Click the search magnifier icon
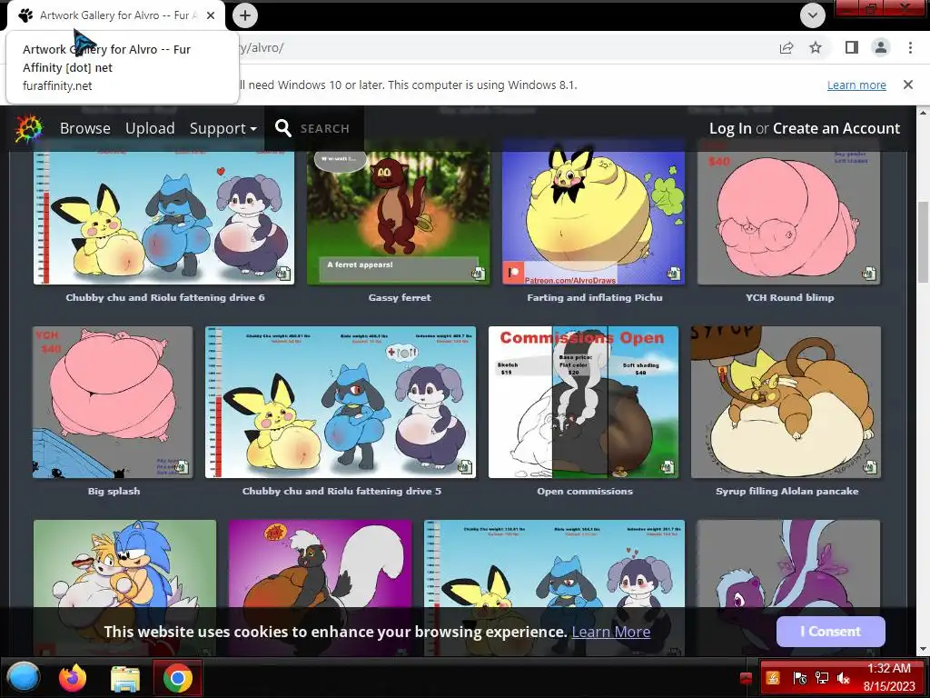930x698 pixels. 283,127
